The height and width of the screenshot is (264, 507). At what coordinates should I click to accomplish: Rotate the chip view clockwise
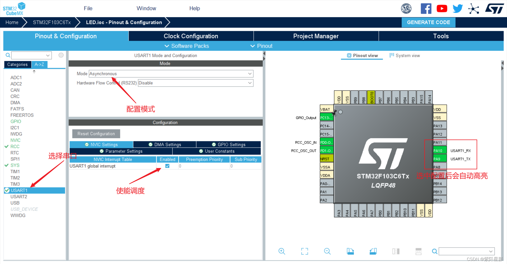[350, 251]
